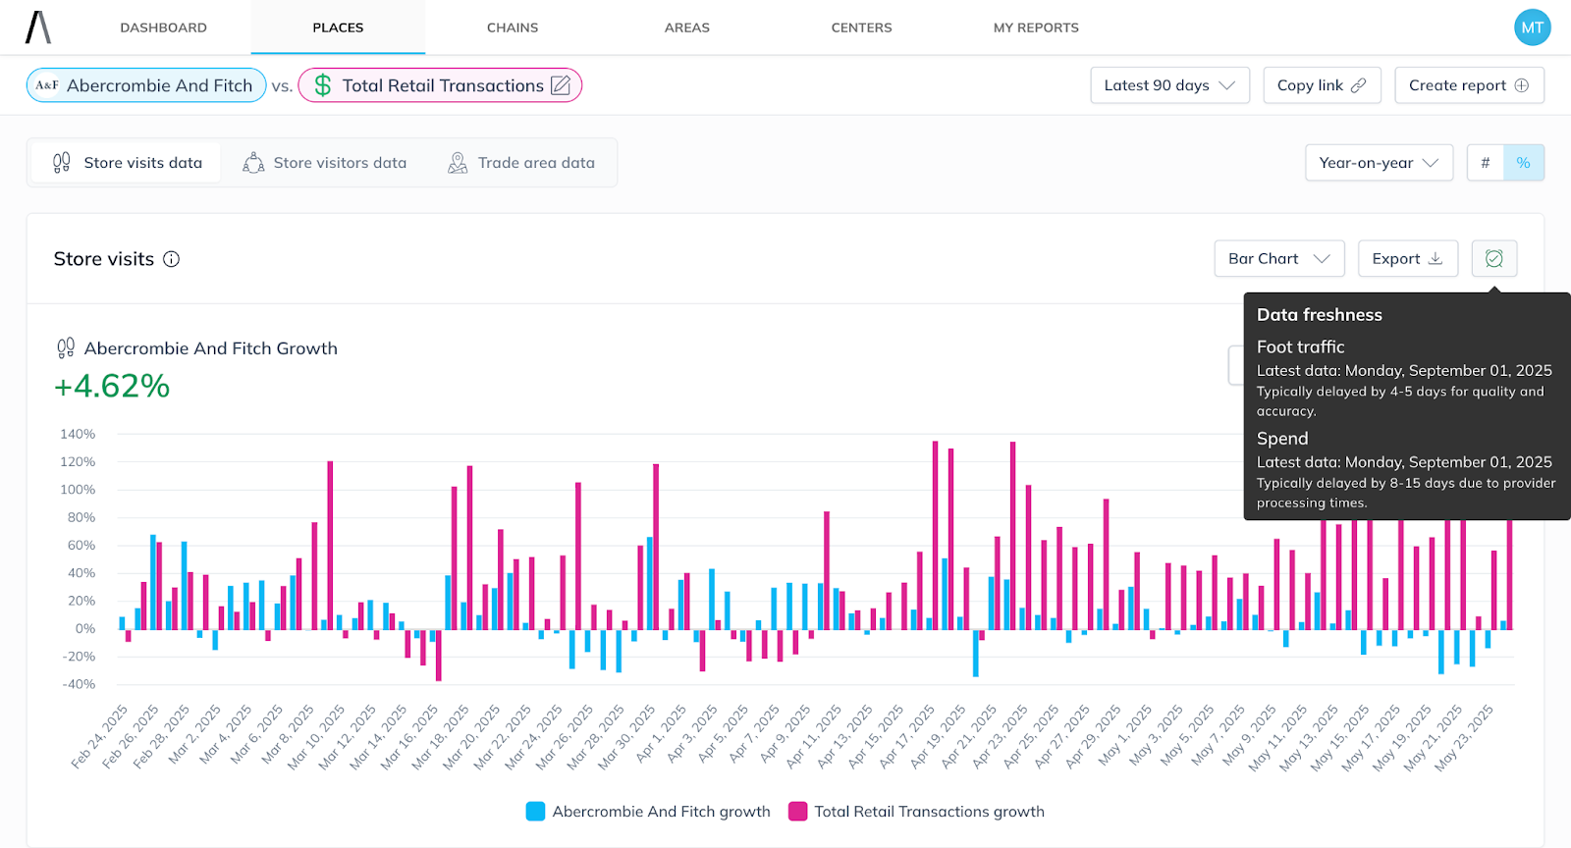1571x848 pixels.
Task: Click the Export download arrow icon
Action: 1435,259
